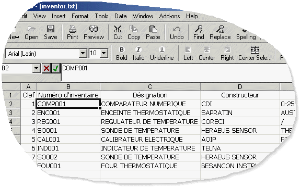
Task: Click Center Selection icon
Action: [255, 53]
